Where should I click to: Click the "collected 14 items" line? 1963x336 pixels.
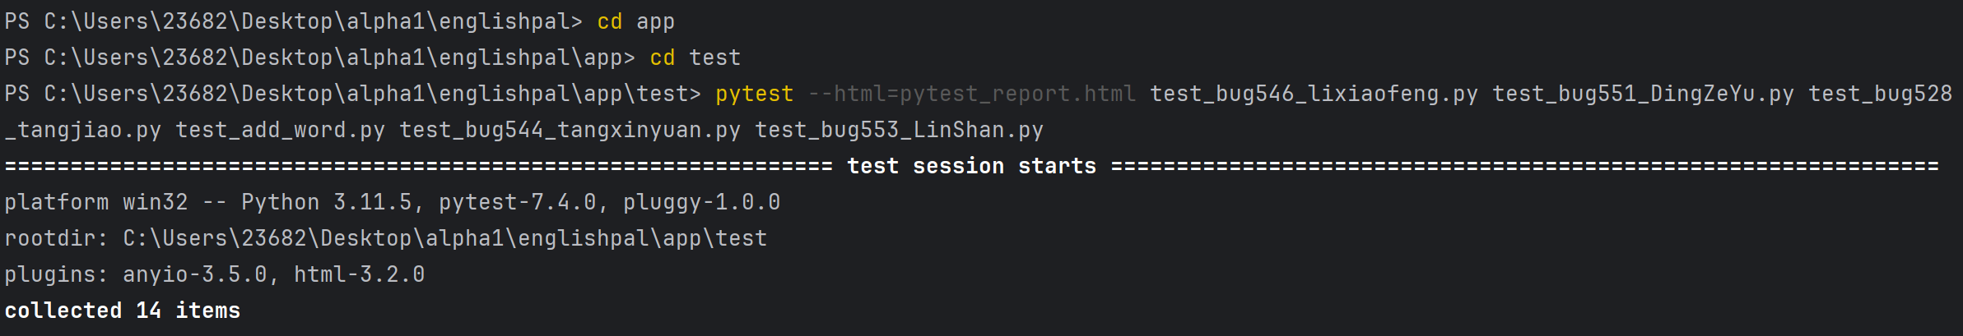tap(122, 311)
